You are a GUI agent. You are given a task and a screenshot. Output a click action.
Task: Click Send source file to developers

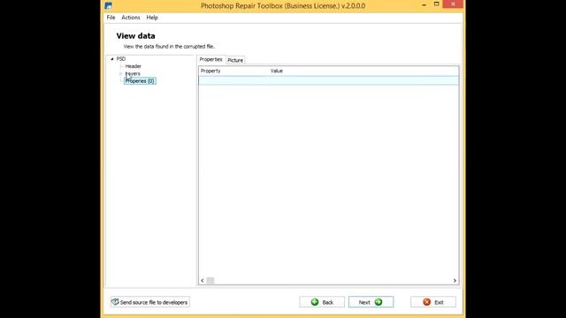(x=150, y=302)
